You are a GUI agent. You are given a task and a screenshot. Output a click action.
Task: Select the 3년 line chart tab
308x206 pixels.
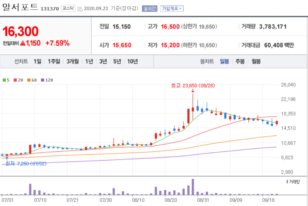pos(103,61)
